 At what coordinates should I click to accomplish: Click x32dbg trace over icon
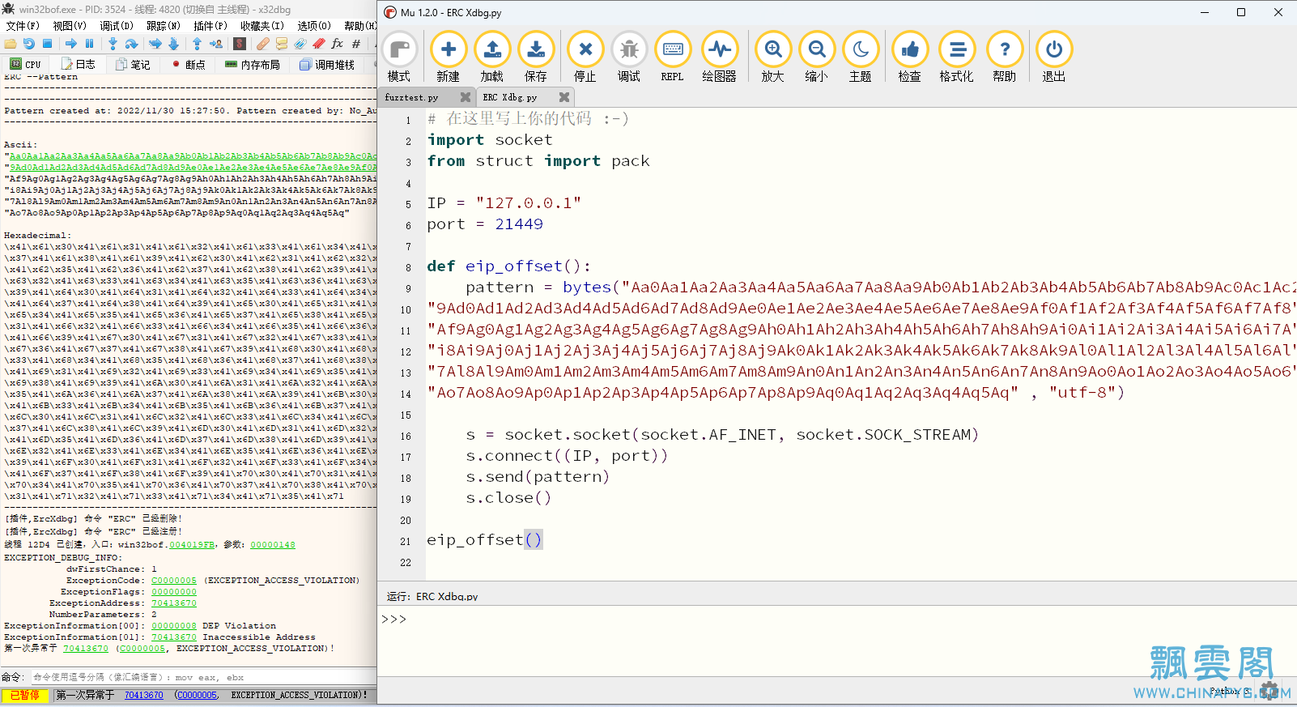[173, 44]
